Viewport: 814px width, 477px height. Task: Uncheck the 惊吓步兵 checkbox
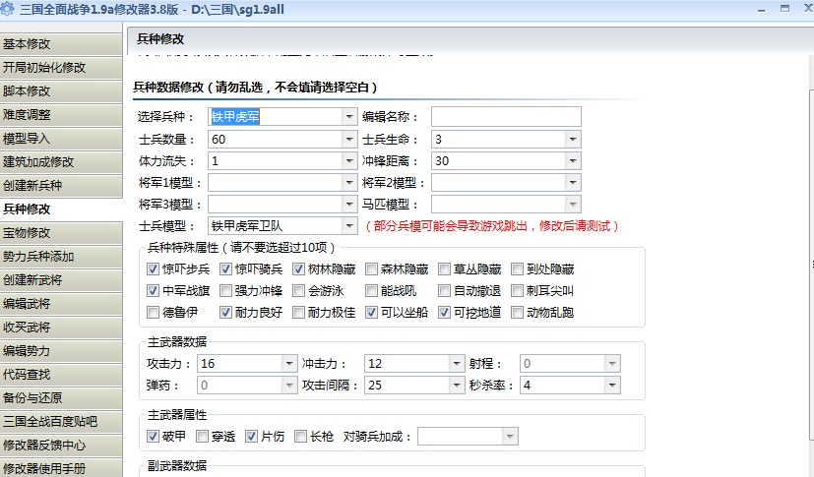(x=153, y=268)
